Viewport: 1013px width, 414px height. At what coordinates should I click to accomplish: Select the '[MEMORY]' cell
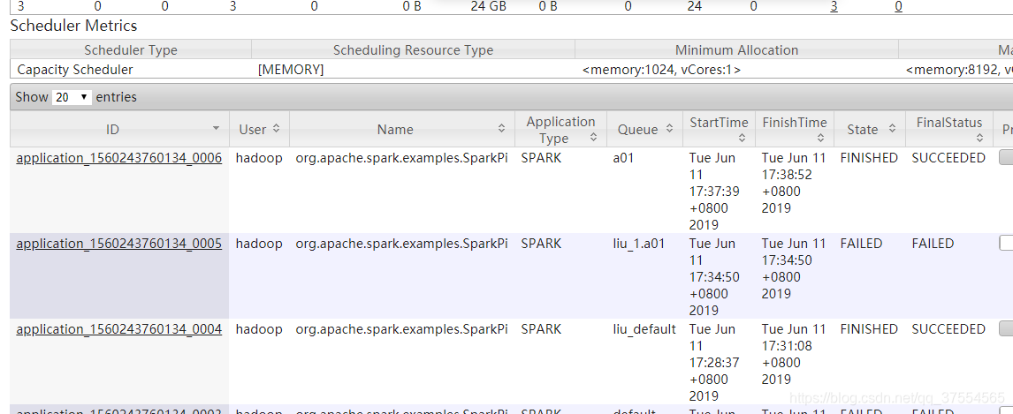click(x=291, y=70)
